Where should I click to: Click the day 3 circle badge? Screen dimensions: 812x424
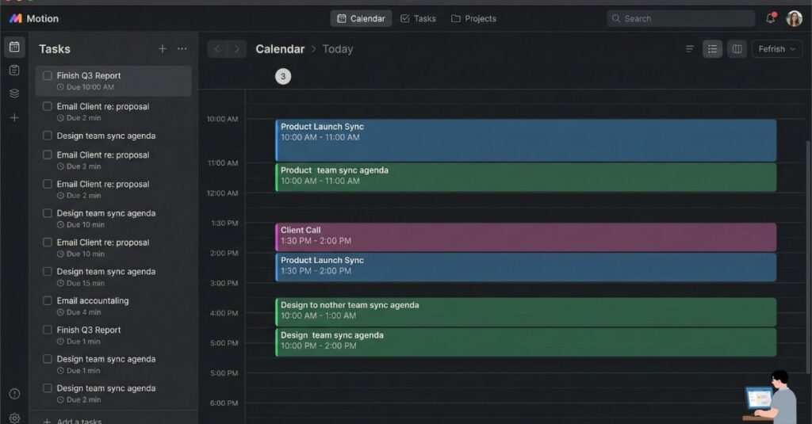[283, 77]
